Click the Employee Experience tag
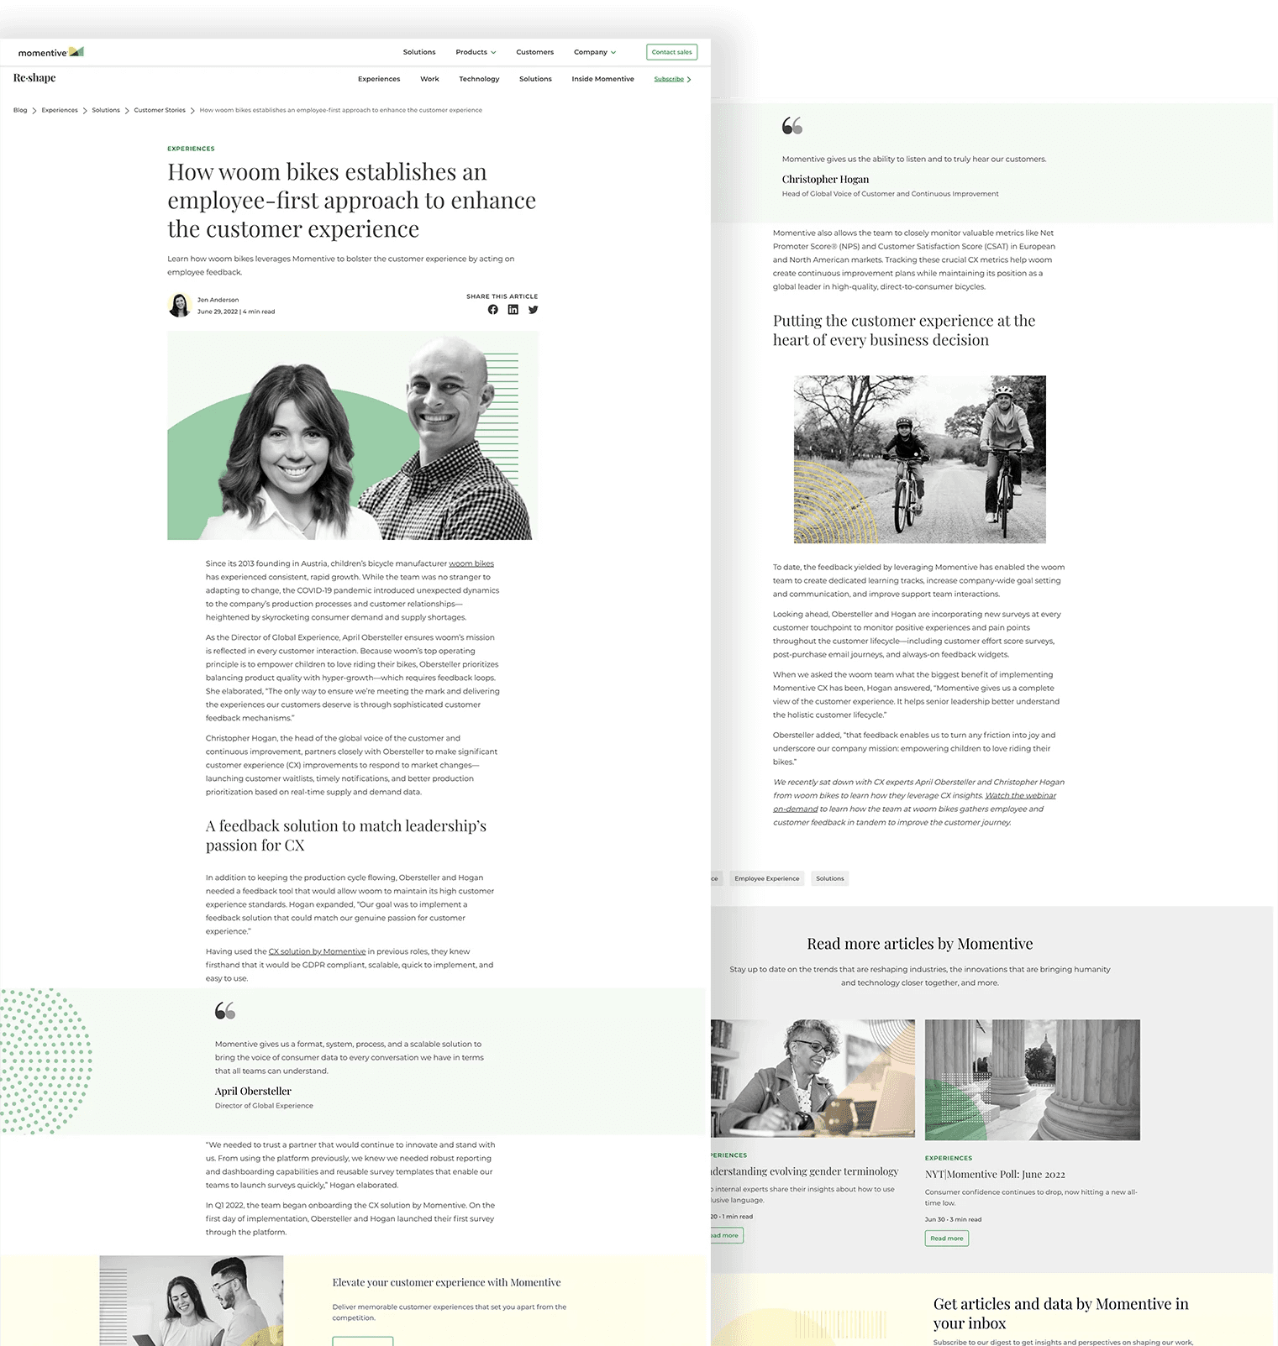The width and height of the screenshot is (1278, 1346). click(766, 878)
